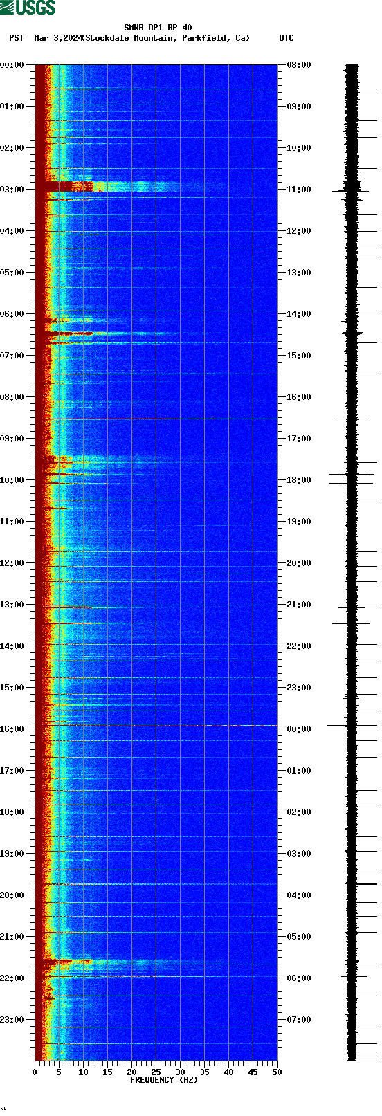The image size is (382, 1116).
Task: Click the 00:00 PST time label
Action: pyautogui.click(x=12, y=65)
